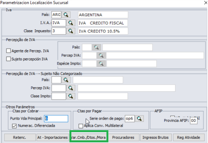
Task: Focus the País code field containing ARG
Action: click(56, 15)
